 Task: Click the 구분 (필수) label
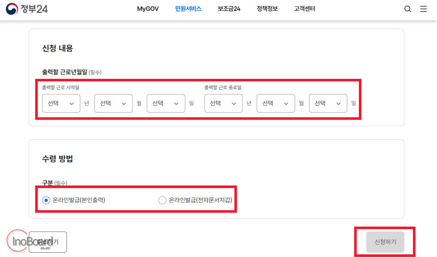point(55,183)
